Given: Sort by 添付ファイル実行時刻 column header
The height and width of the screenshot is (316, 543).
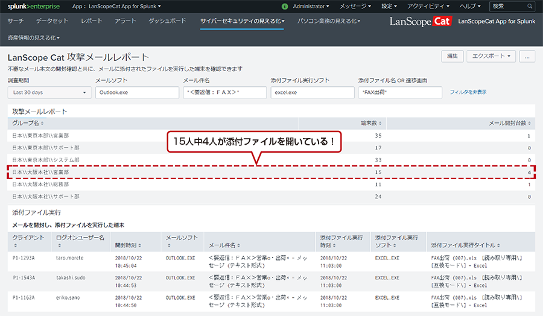Looking at the screenshot, I should point(341,241).
